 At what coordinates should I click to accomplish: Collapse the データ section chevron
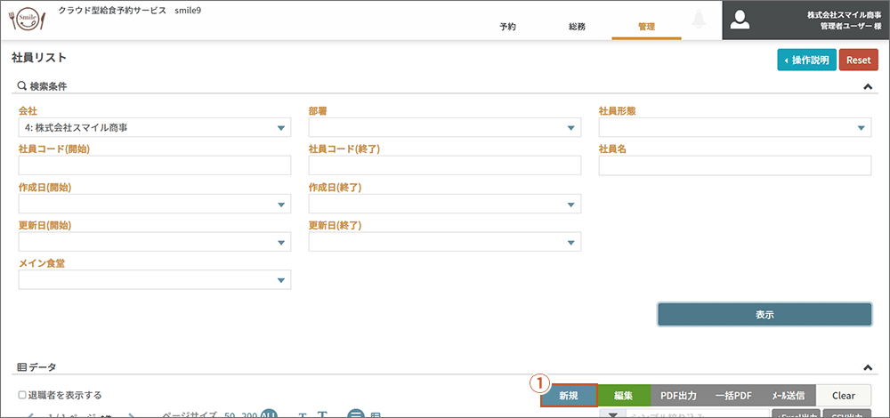click(868, 367)
